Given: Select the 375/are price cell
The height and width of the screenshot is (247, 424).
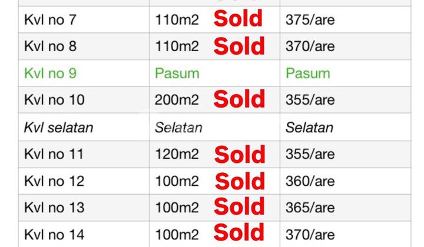Looking at the screenshot, I should point(310,20).
